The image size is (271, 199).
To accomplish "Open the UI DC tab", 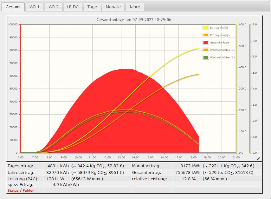I will pos(73,7).
